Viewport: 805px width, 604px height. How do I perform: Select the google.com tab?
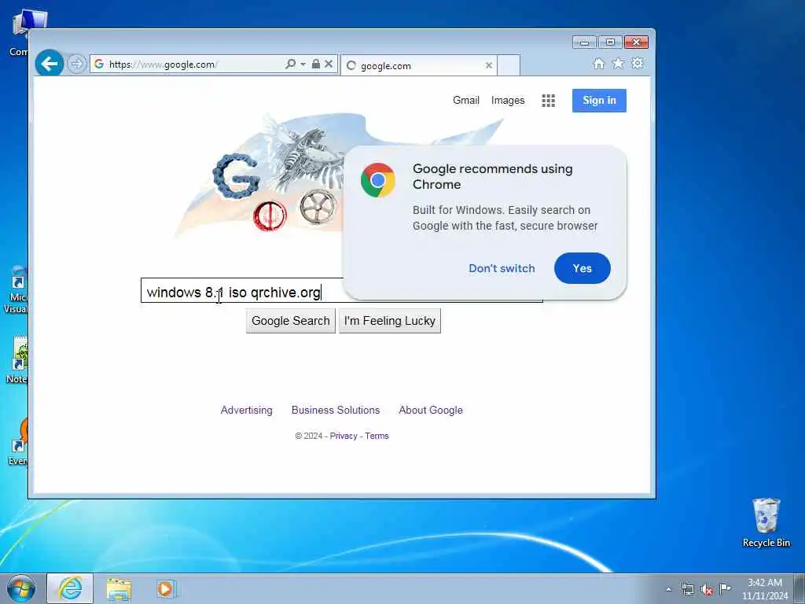[x=418, y=65]
